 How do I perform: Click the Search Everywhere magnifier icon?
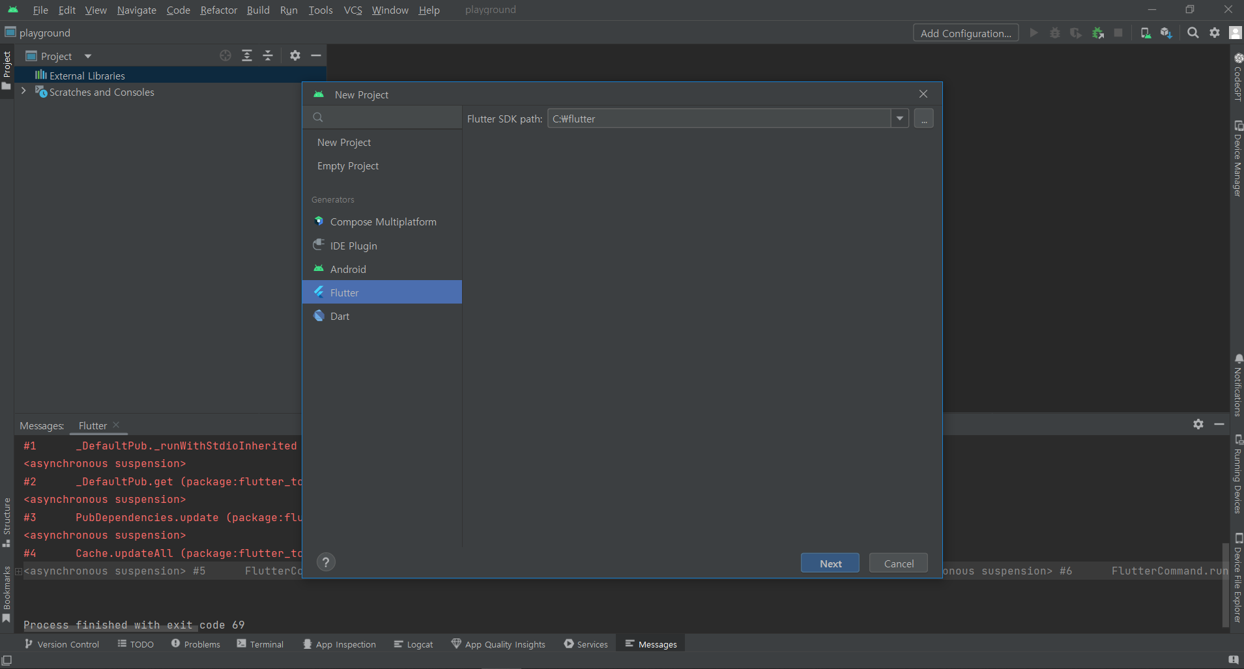pyautogui.click(x=1193, y=33)
